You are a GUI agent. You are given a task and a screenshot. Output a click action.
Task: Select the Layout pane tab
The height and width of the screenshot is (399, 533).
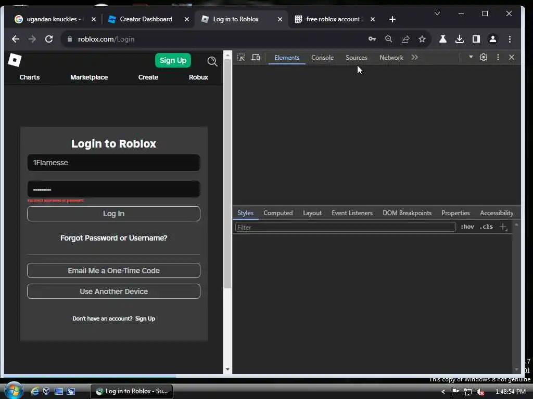pos(312,213)
